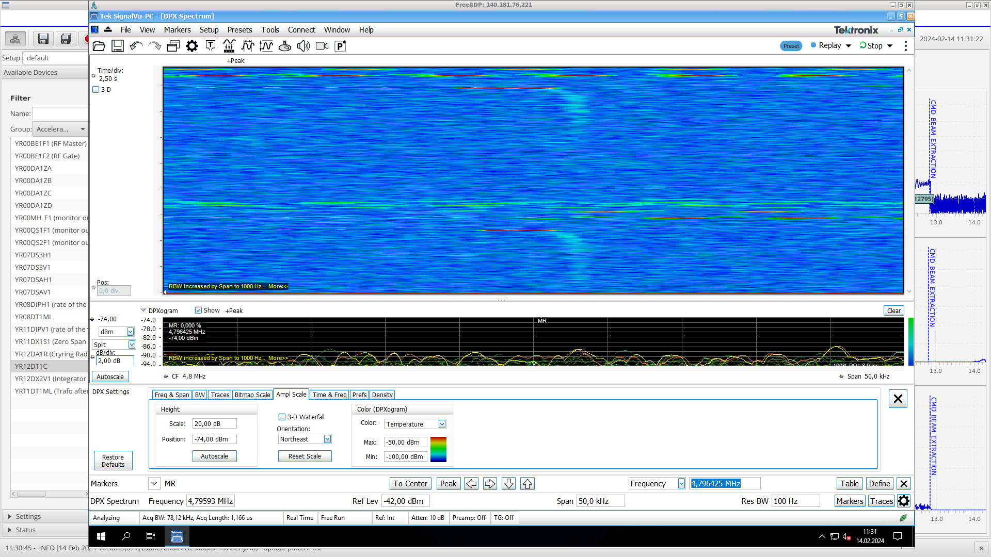This screenshot has height=557, width=991.
Task: Switch to the Freq & Span tab
Action: pos(172,395)
